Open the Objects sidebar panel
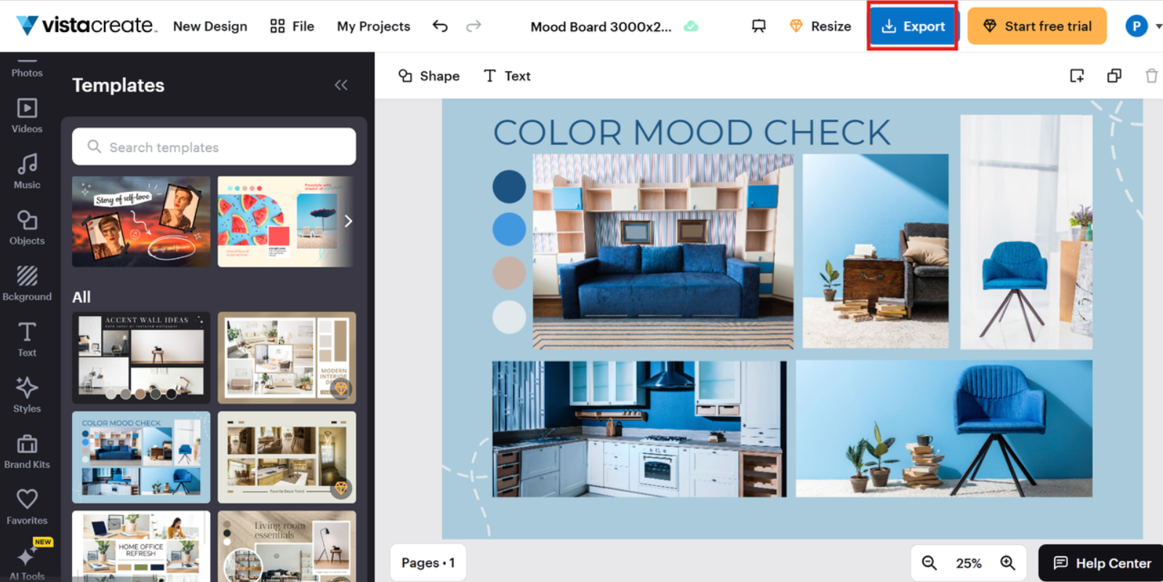Screen dimensions: 1163x582 pyautogui.click(x=27, y=227)
